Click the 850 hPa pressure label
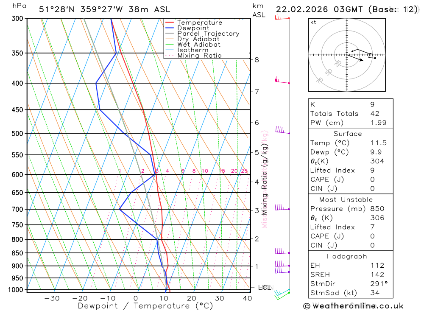This screenshot has width=424, height=311. point(17,253)
